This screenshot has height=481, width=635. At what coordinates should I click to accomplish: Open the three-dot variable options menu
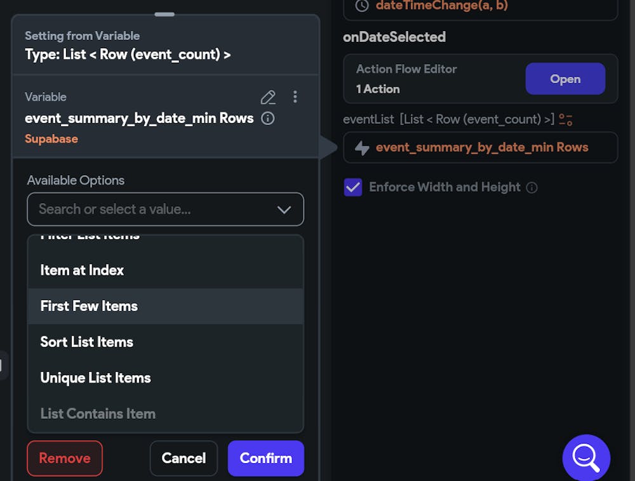(x=295, y=96)
